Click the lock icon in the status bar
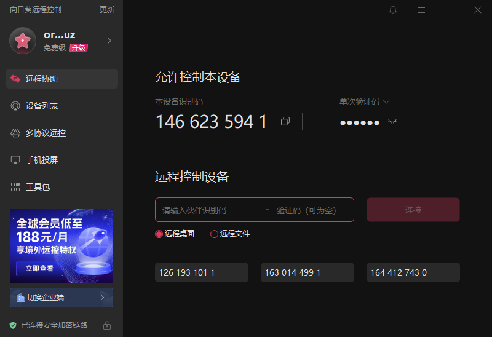 [x=107, y=325]
